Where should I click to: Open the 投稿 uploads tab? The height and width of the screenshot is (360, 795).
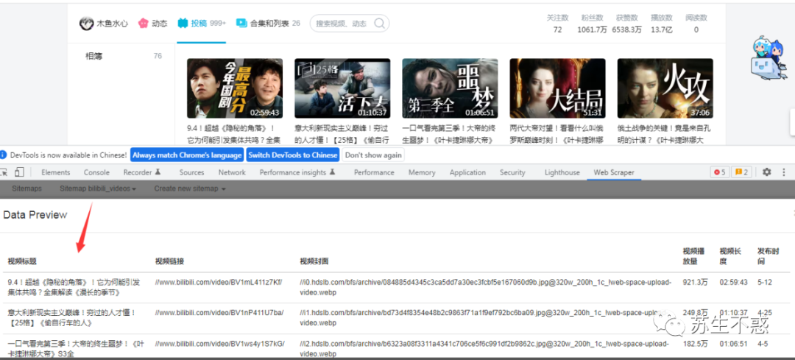click(x=201, y=24)
